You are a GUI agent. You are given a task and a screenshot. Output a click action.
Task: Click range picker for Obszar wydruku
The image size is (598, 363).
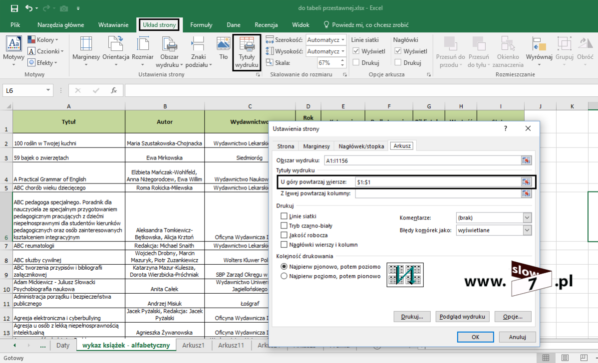526,161
